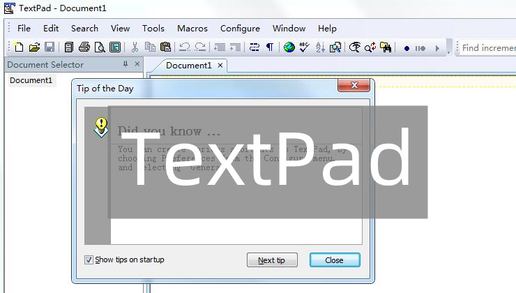
Task: Click the Increase Indent toolbar icon
Action: [235, 47]
